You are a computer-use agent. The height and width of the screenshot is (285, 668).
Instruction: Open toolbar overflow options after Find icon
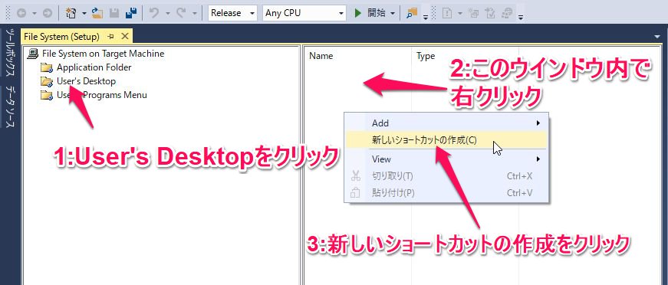425,17
